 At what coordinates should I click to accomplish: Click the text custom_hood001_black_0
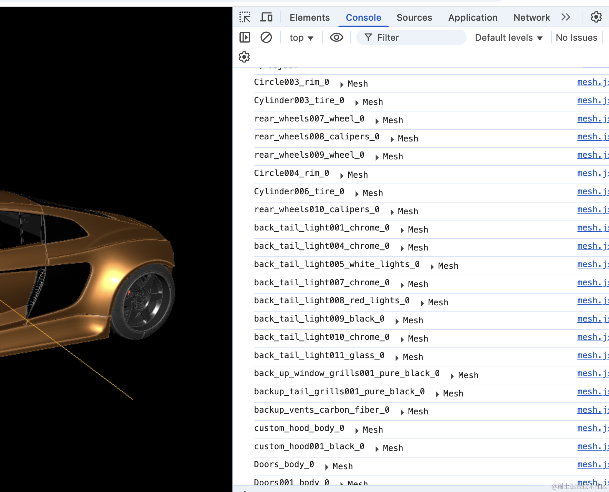point(309,446)
